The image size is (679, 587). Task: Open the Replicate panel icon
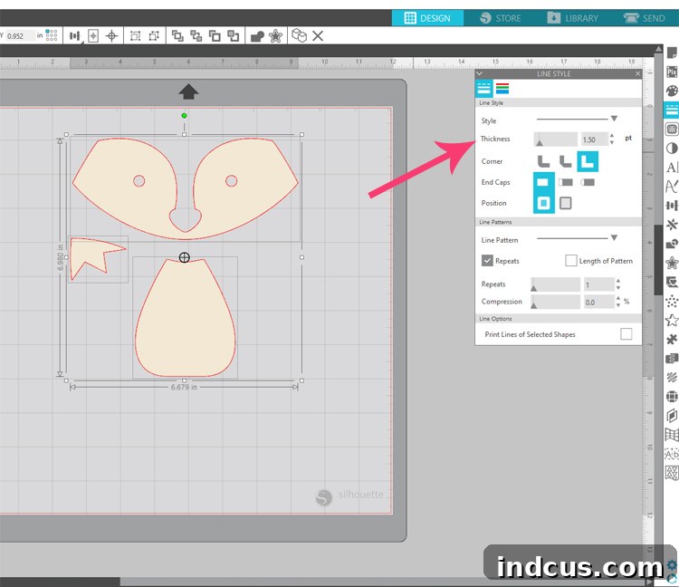click(672, 225)
